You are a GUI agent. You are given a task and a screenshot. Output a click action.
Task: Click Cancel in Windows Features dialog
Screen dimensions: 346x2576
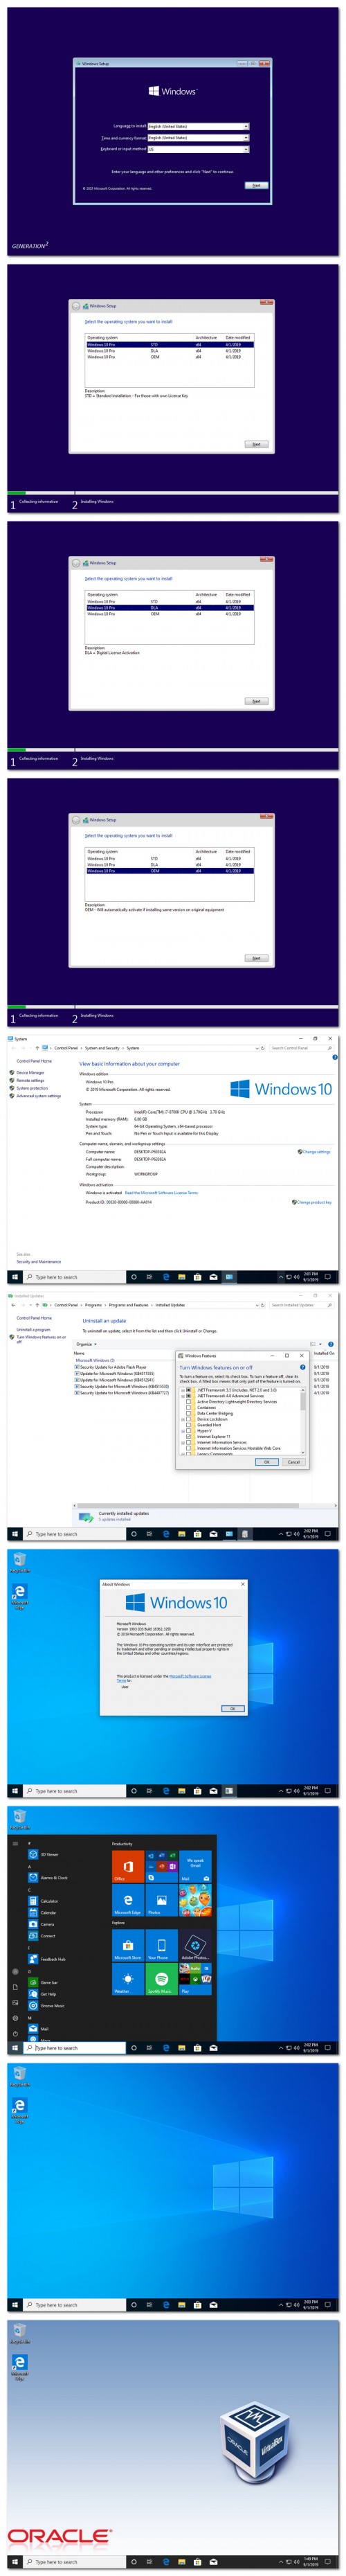(x=294, y=1462)
